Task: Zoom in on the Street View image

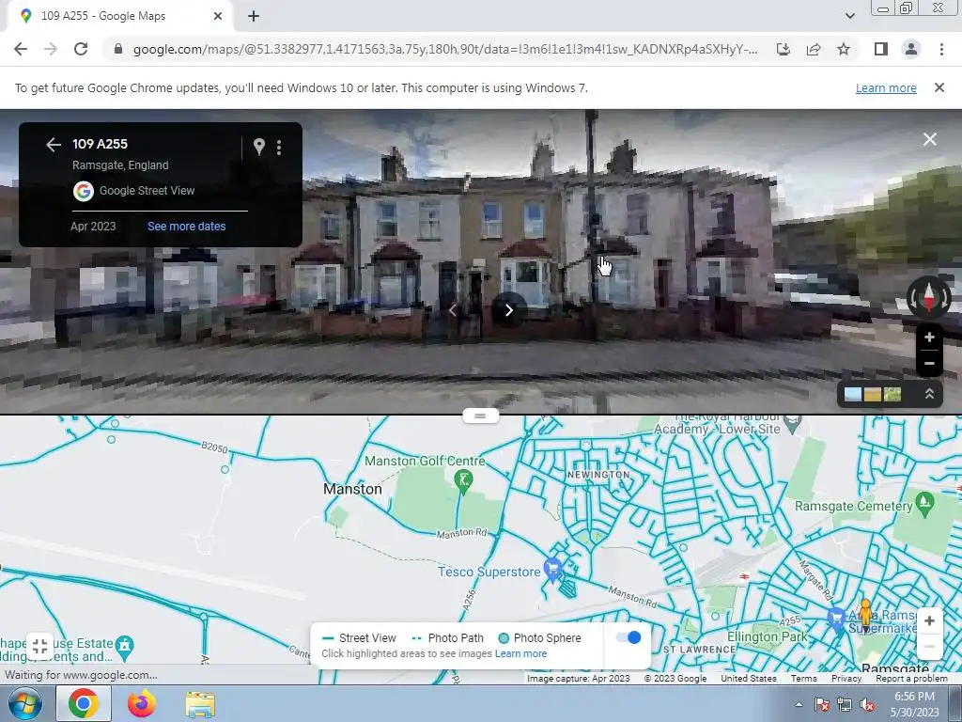Action: click(929, 337)
